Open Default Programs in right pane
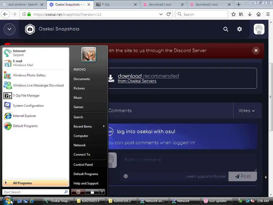Viewport: 273px width, 205px height. pos(89,174)
